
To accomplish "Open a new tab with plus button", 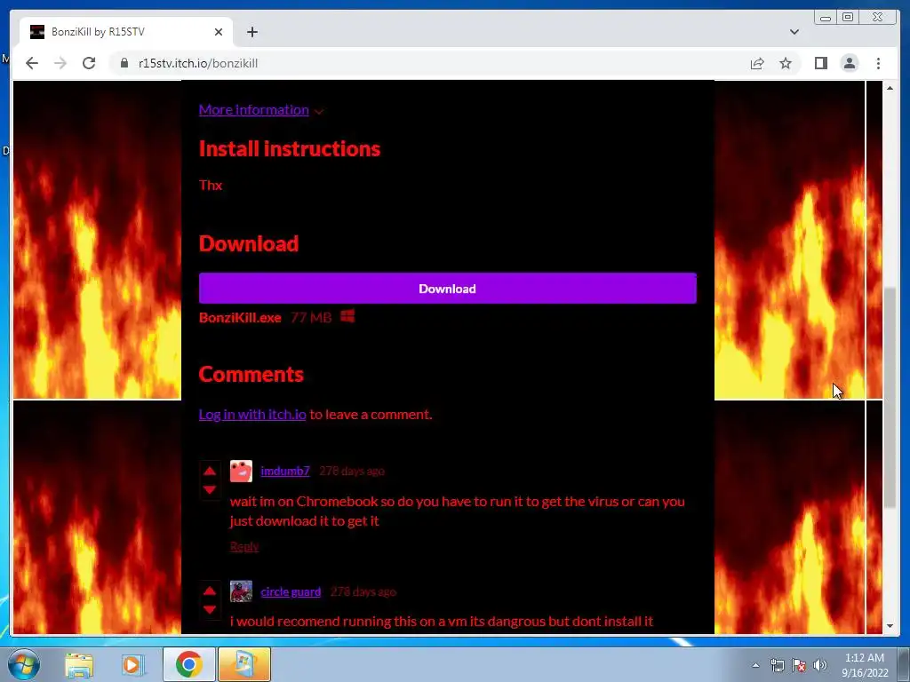I will 251,32.
